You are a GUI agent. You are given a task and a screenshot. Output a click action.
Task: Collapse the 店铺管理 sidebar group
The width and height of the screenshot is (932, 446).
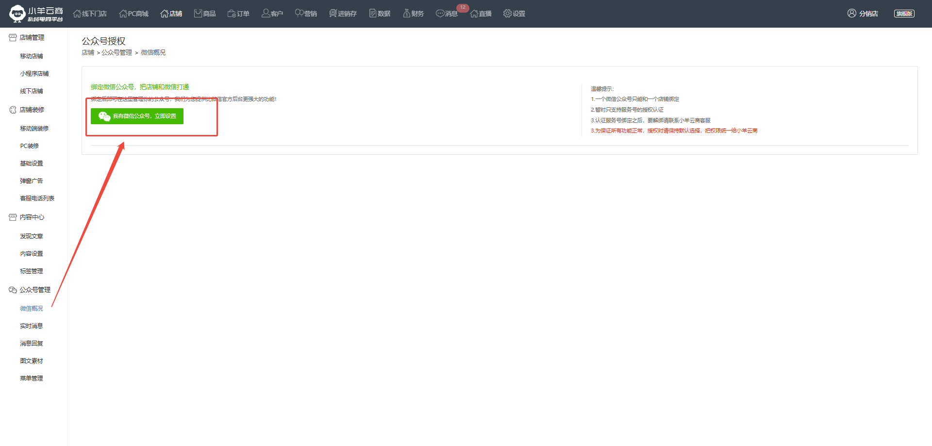(32, 37)
